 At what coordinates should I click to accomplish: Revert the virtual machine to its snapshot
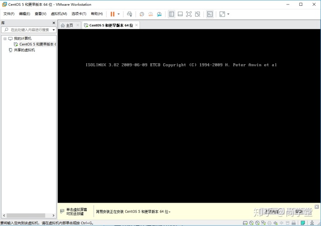pos(151,14)
